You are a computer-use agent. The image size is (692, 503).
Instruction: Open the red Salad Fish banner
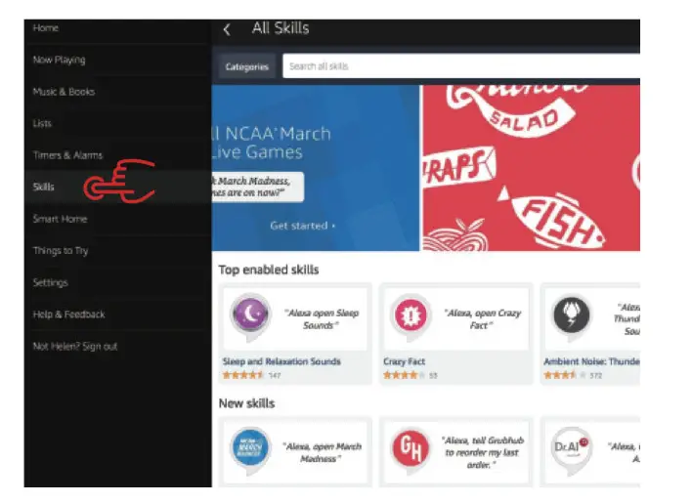(532, 168)
